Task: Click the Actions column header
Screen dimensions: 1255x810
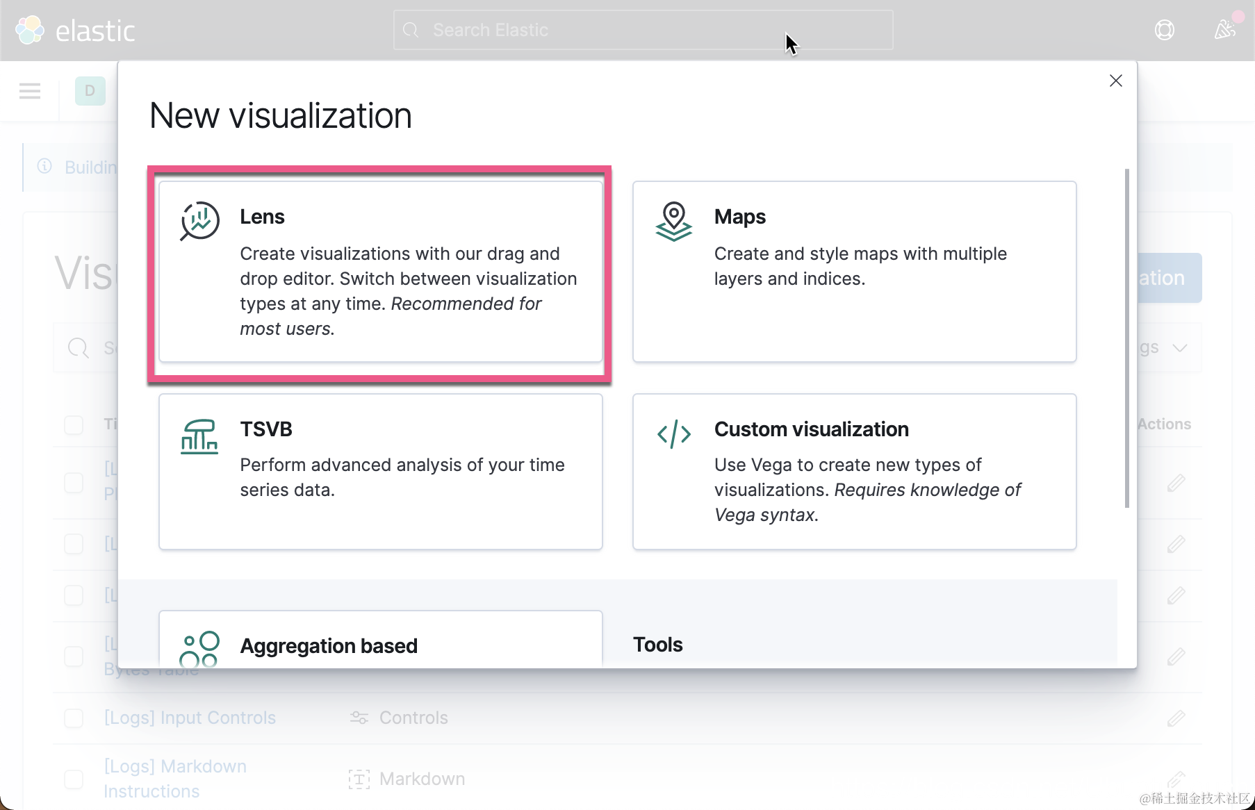Action: tap(1164, 424)
